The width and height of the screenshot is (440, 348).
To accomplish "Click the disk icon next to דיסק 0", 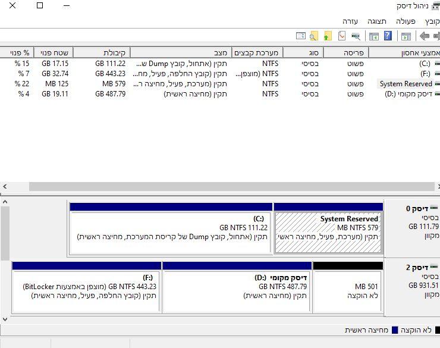I will [434, 208].
